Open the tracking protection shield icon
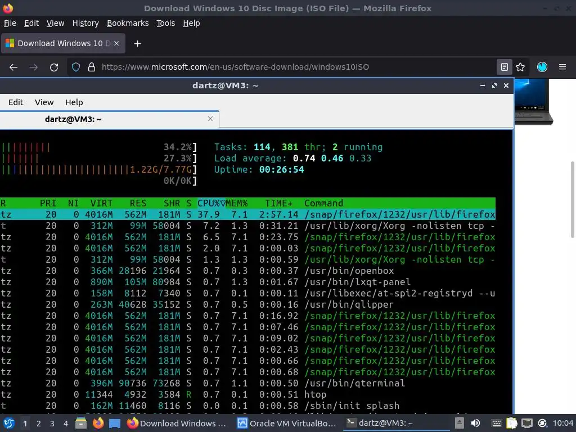576x432 pixels. tap(76, 67)
